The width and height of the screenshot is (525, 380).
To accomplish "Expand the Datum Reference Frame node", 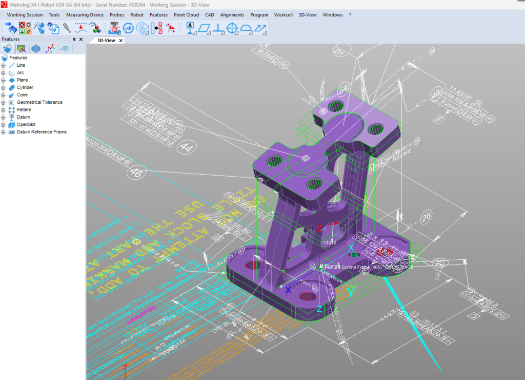I will [x=4, y=132].
